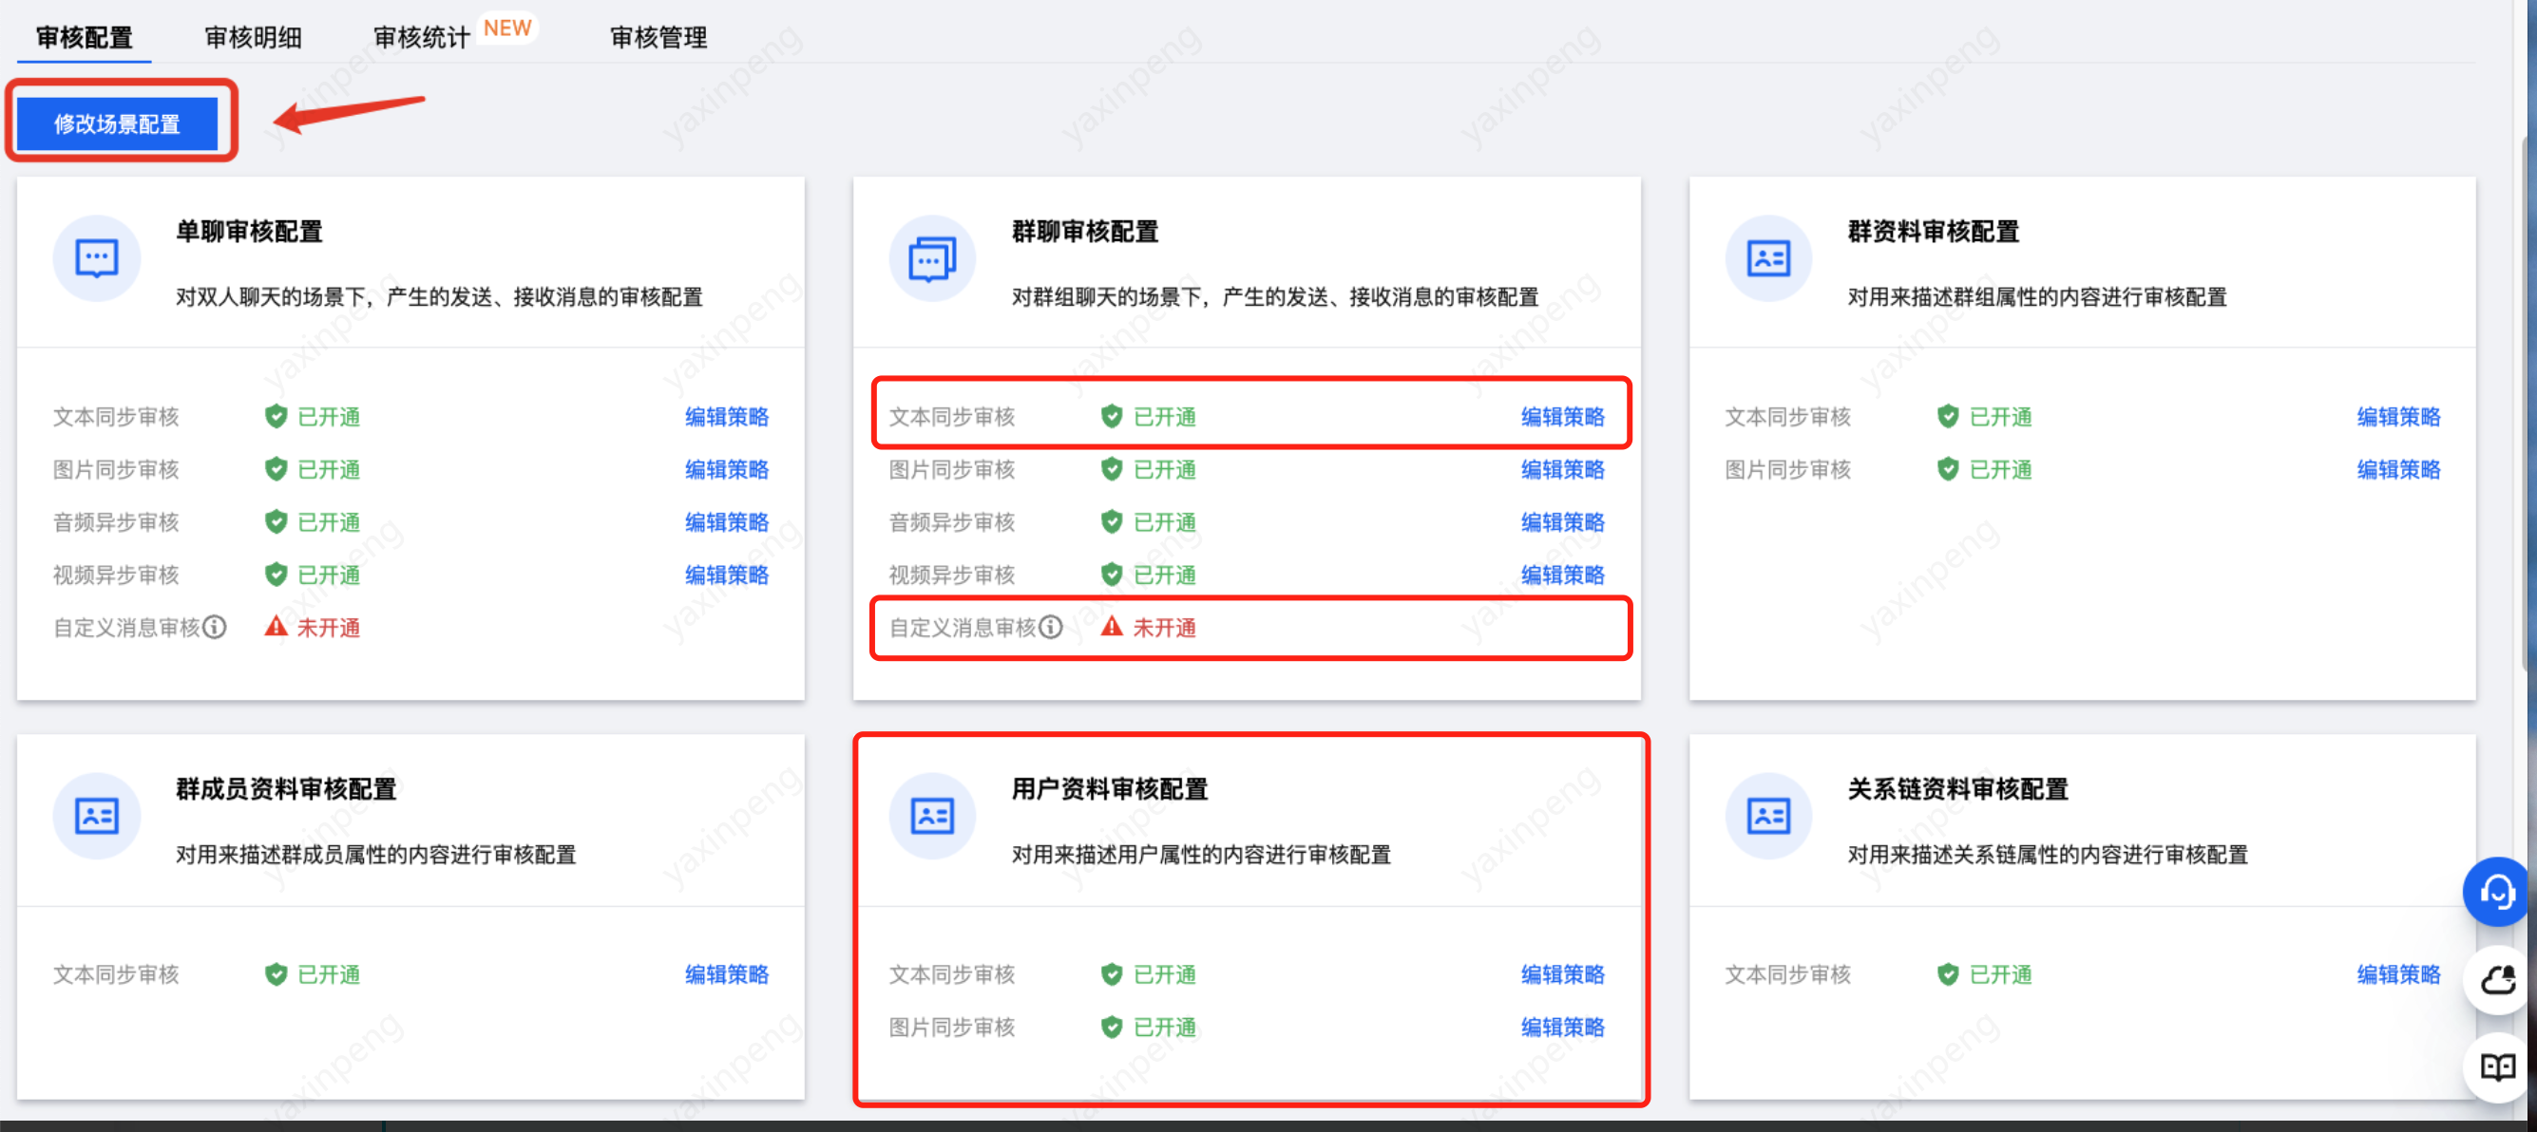Click the warning icon for 单聊 未开通

(276, 626)
